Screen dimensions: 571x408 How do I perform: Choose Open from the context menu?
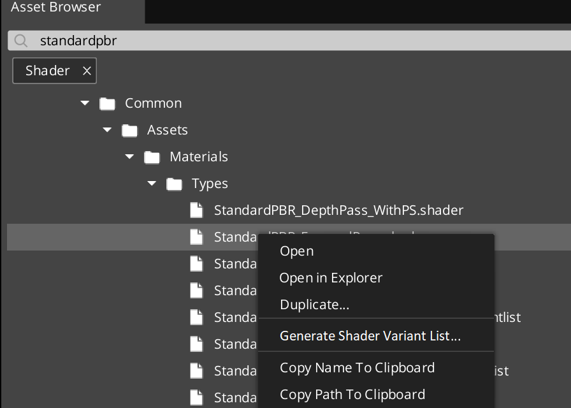(296, 251)
